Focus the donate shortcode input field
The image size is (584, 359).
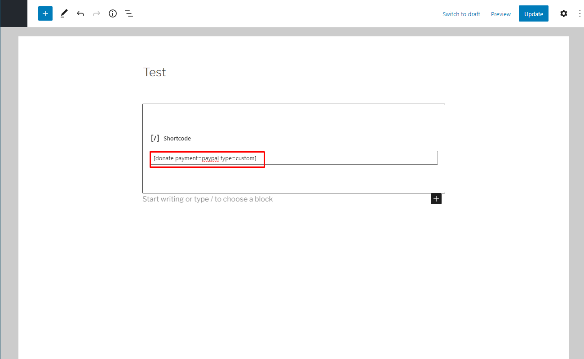click(x=294, y=158)
